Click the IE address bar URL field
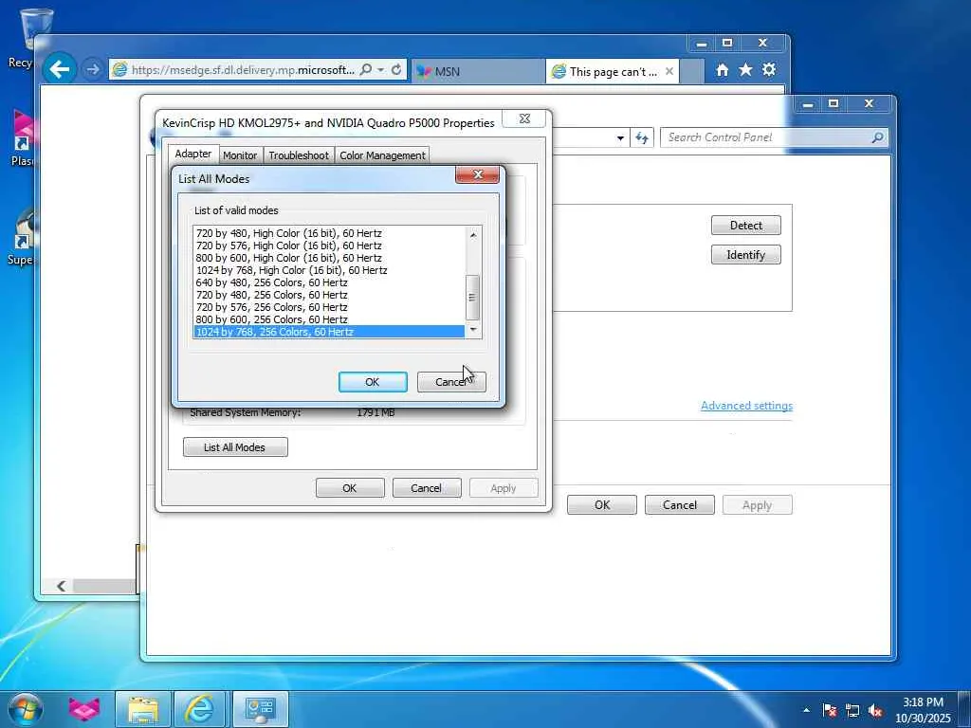 tap(242, 70)
